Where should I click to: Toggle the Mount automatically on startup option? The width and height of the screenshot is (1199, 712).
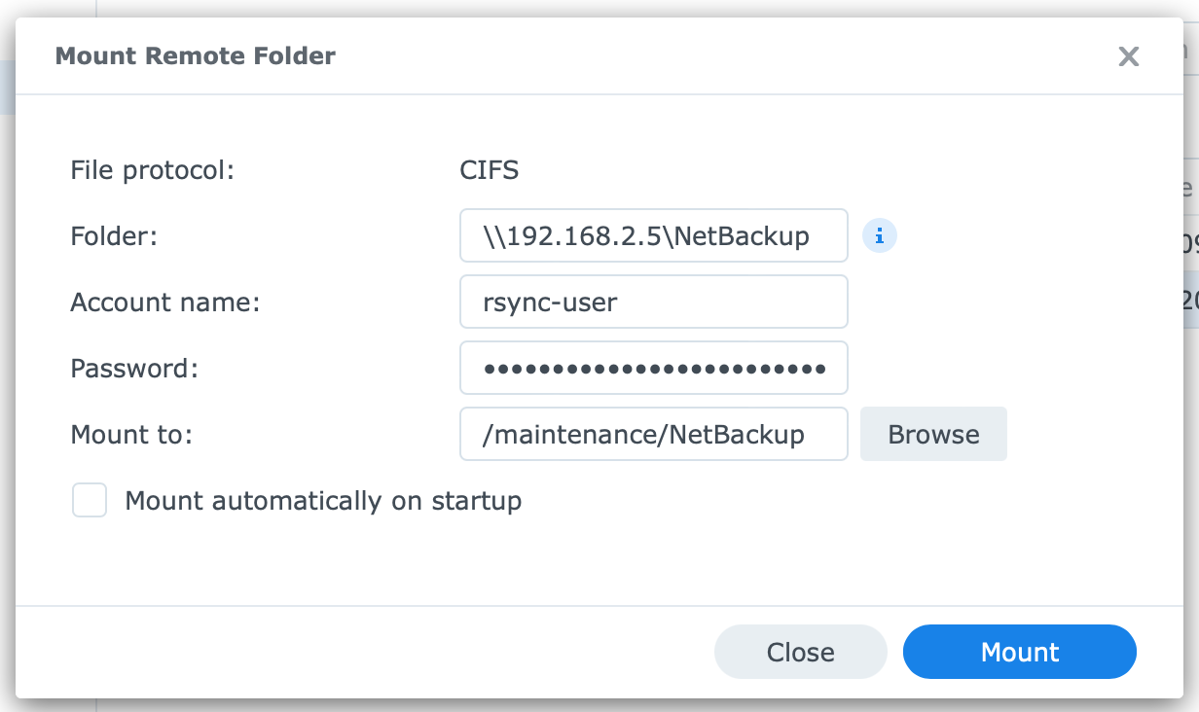point(90,500)
